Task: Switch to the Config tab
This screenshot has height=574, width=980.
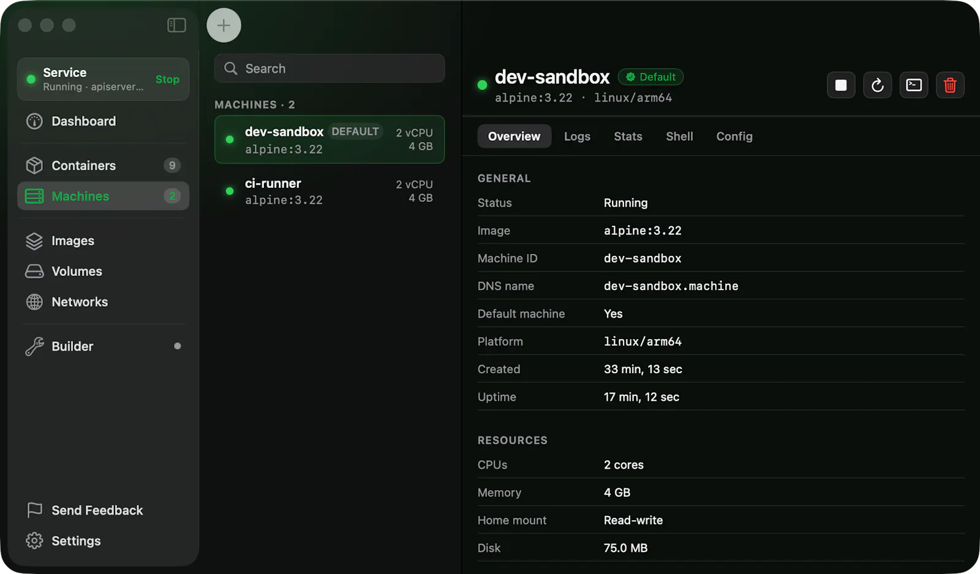Action: click(734, 136)
